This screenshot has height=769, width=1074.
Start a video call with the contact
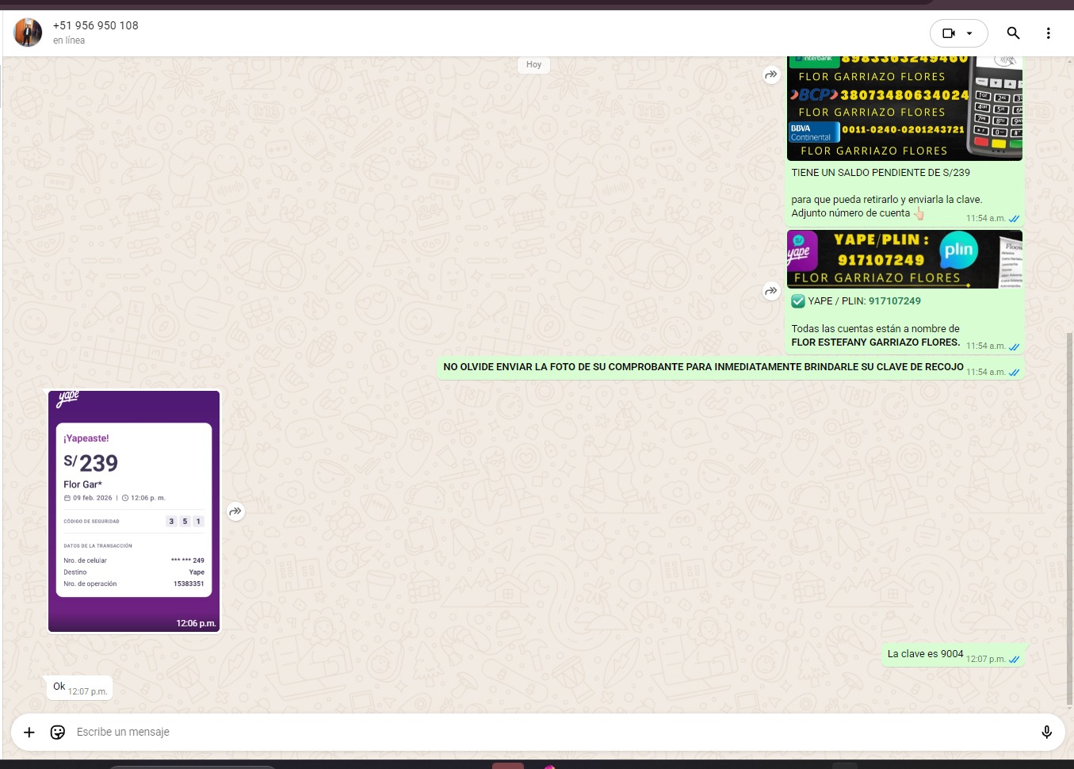(948, 33)
